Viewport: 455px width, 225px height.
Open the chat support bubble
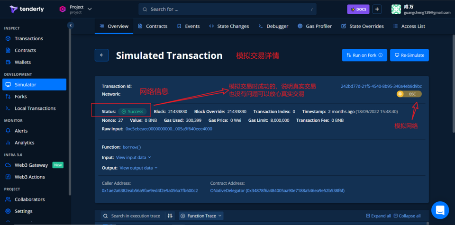tap(440, 210)
